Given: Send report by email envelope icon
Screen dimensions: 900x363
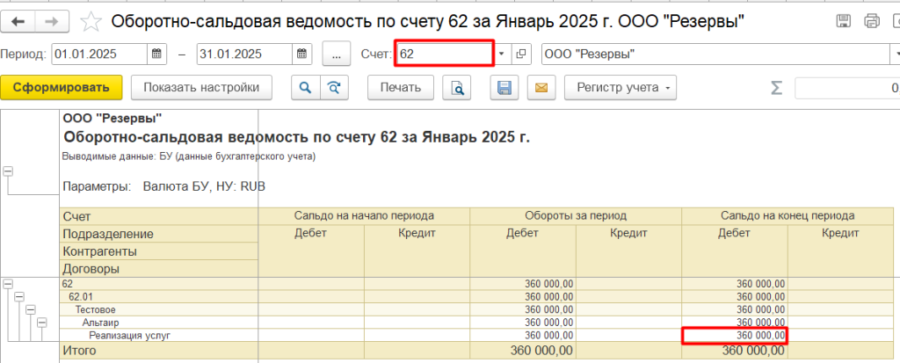Looking at the screenshot, I should (x=541, y=87).
